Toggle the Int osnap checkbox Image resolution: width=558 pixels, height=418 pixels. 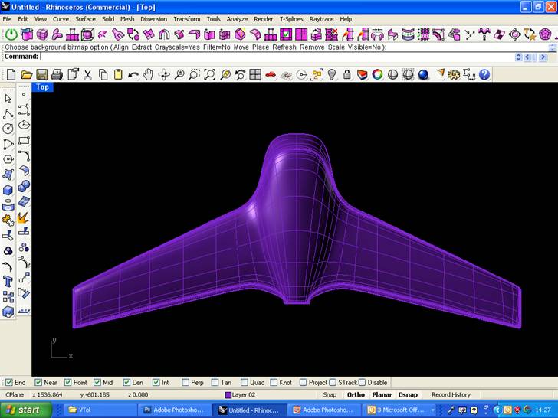coord(156,383)
